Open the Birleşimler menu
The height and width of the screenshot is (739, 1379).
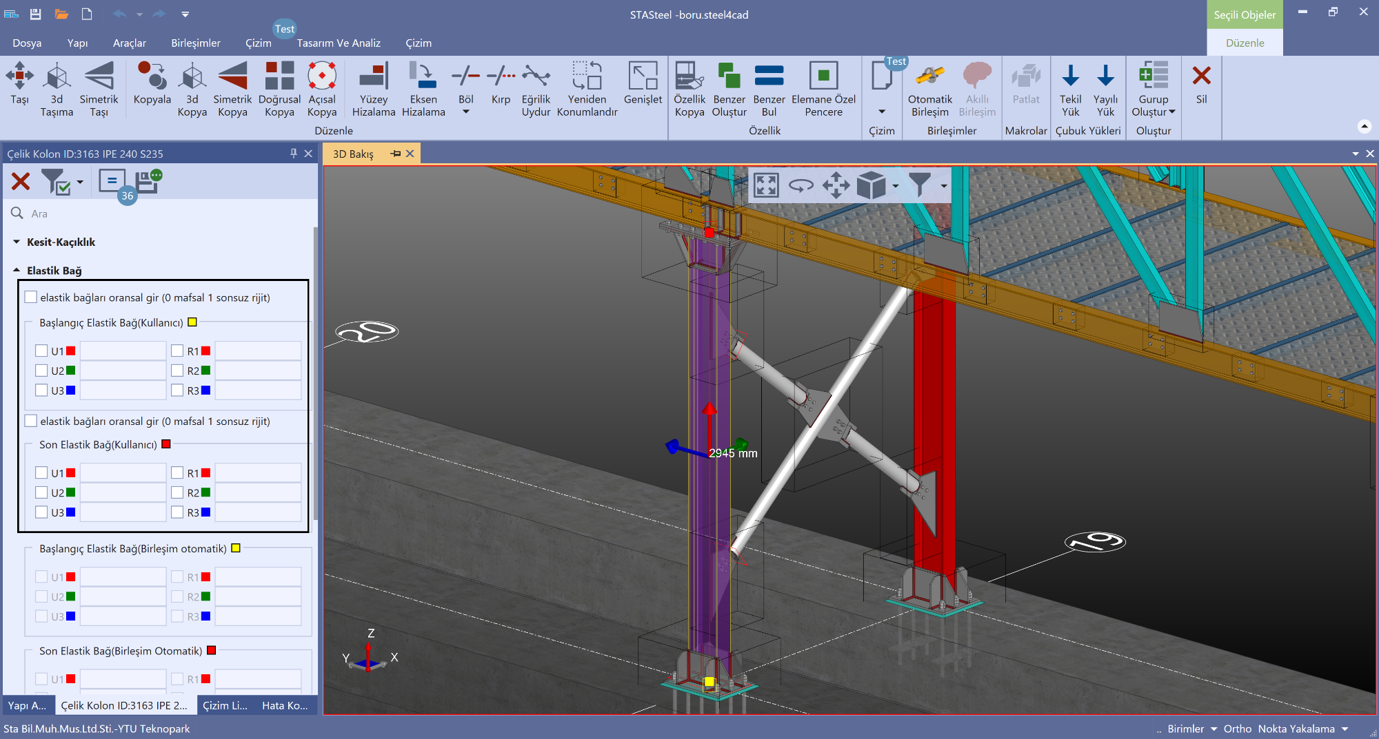(x=196, y=43)
